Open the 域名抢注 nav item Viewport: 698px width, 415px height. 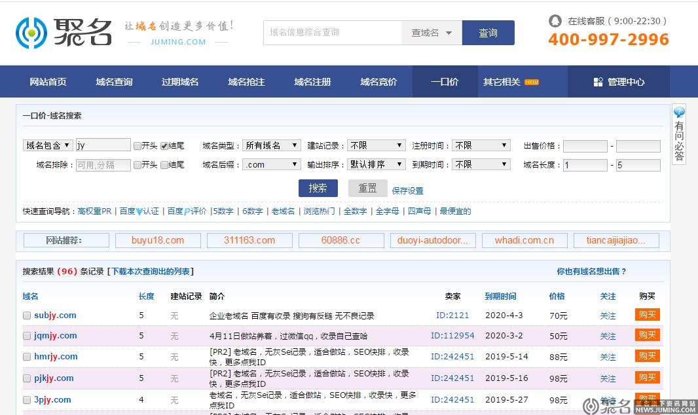tap(246, 82)
